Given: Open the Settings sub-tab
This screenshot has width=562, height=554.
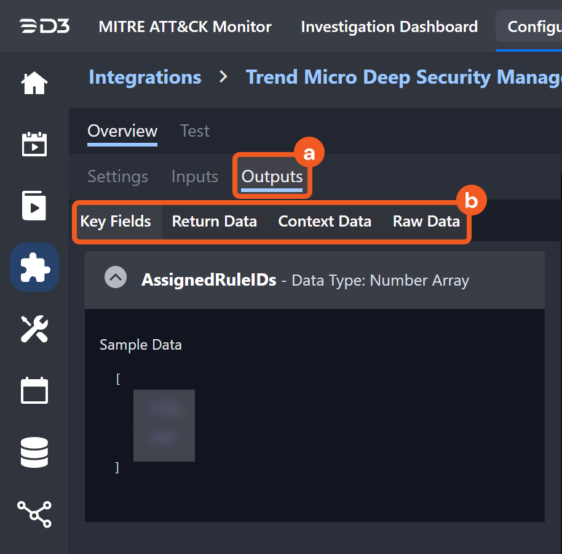Looking at the screenshot, I should pyautogui.click(x=118, y=177).
